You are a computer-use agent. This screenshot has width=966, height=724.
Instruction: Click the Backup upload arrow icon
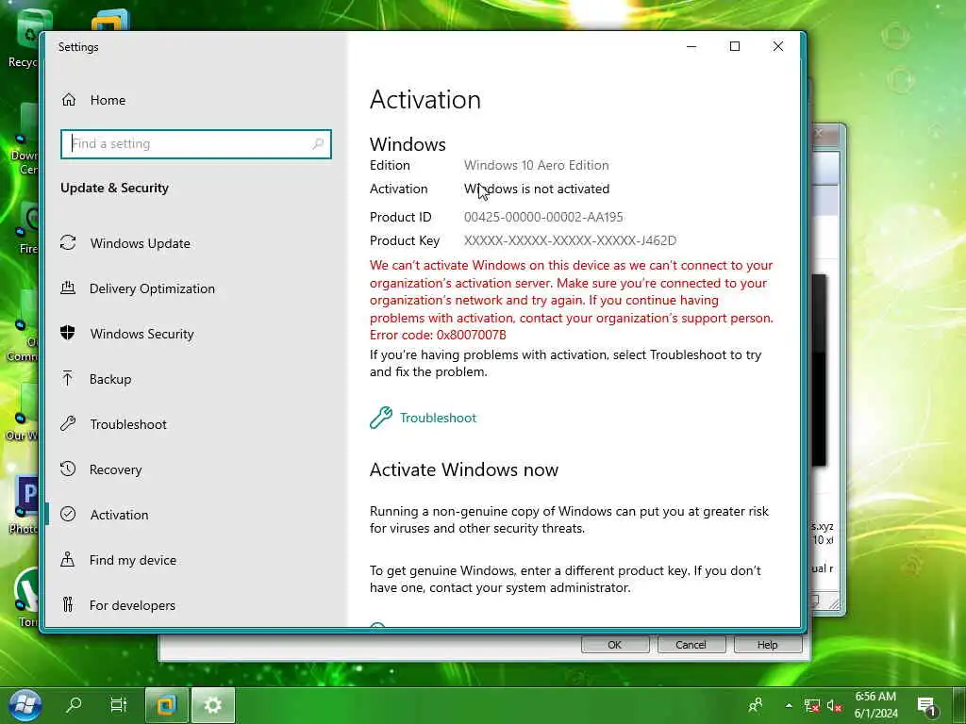pyautogui.click(x=68, y=378)
